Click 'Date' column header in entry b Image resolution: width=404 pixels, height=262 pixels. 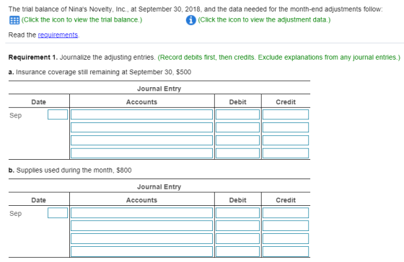point(38,200)
